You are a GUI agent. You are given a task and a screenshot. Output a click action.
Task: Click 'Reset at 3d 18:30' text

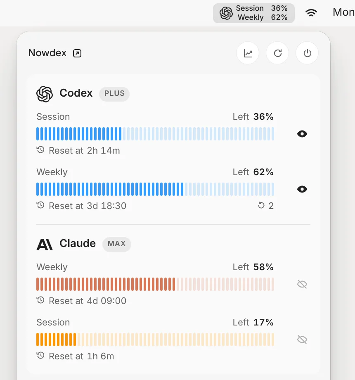point(88,206)
